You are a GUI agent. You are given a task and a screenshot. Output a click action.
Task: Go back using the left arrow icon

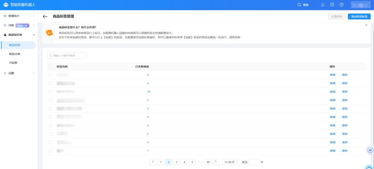pos(45,16)
